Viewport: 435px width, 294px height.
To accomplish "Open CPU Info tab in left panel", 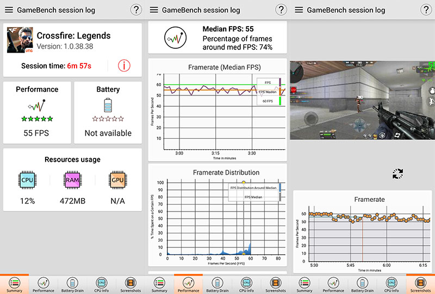I will click(102, 285).
